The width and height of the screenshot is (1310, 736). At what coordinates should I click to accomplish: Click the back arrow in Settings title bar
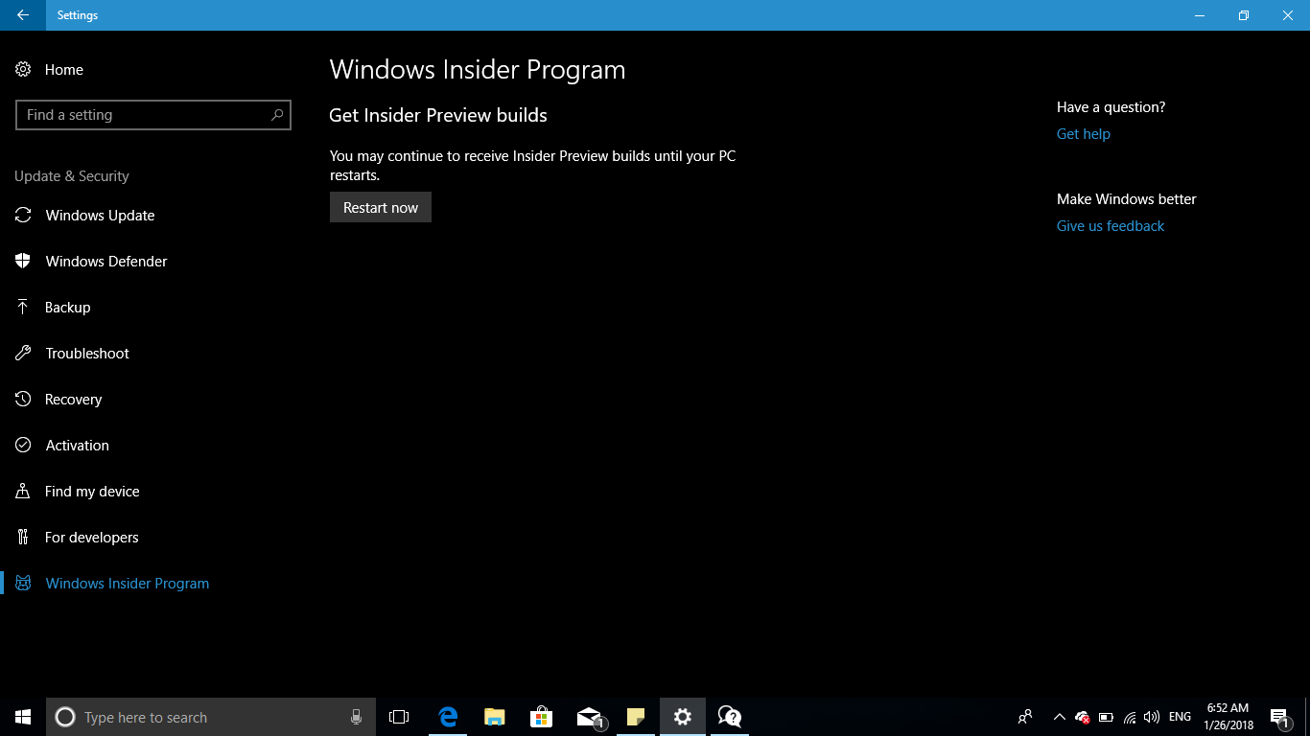[x=23, y=15]
